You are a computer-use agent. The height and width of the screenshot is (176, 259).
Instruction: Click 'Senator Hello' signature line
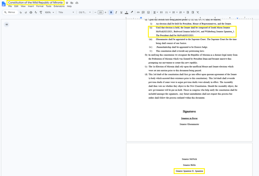189,165
